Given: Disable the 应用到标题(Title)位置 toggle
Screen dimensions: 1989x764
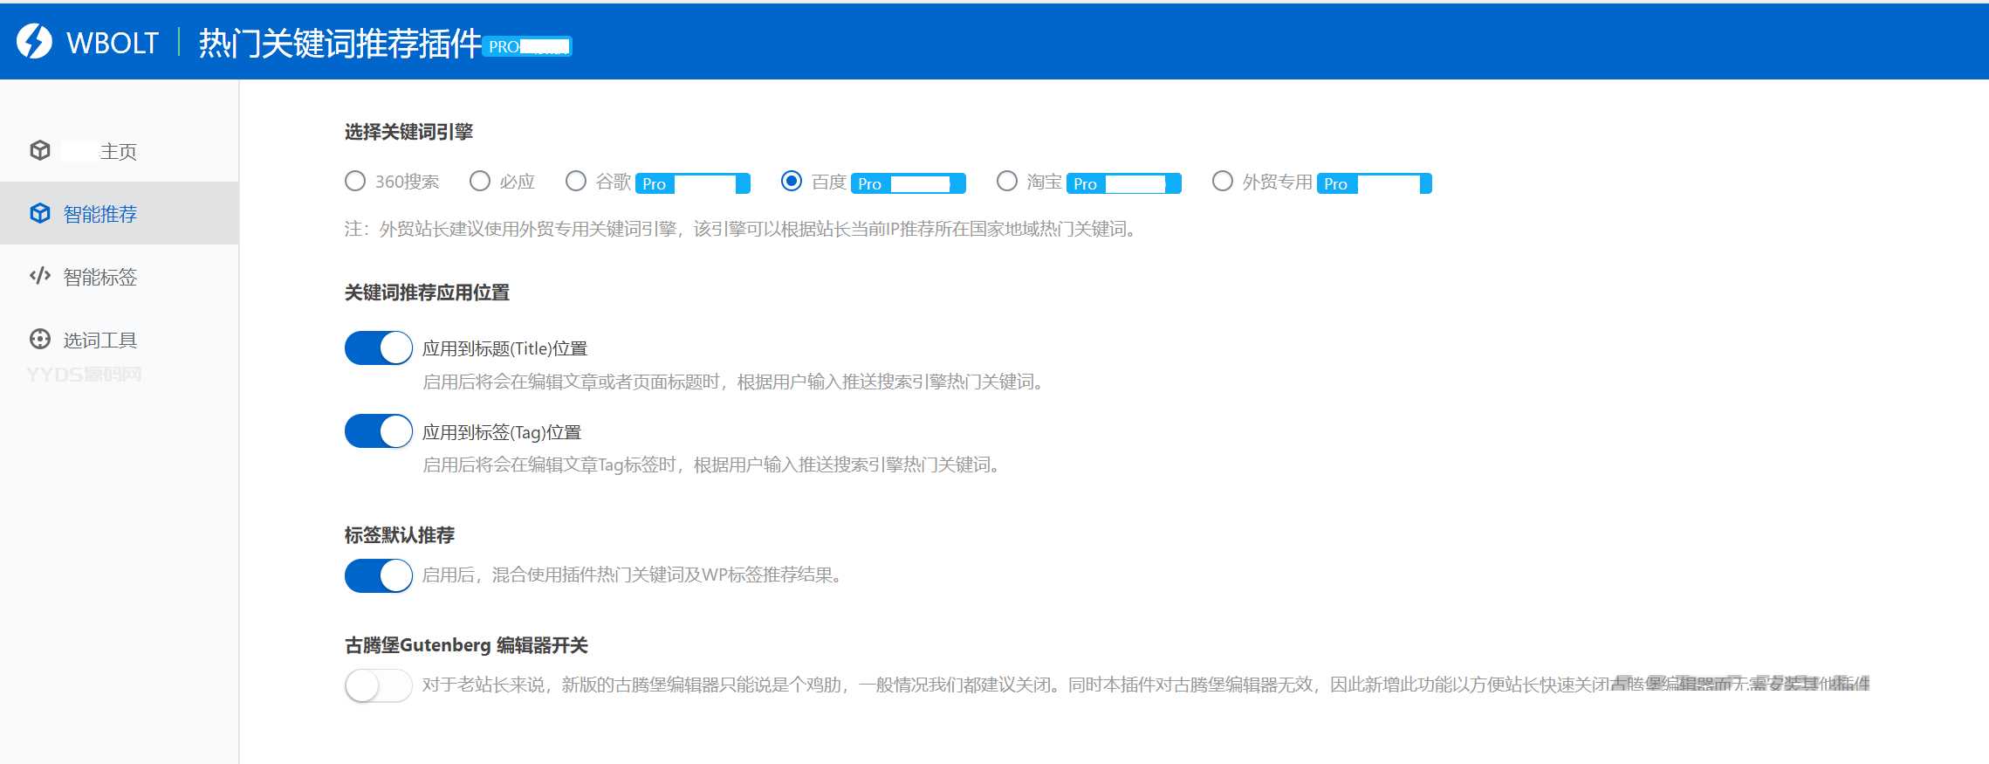Looking at the screenshot, I should tap(378, 348).
